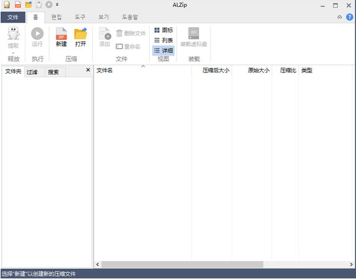Image resolution: width=356 pixels, height=279 pixels.
Task: Switch to the 过滤 filter tab
Action: coord(31,72)
